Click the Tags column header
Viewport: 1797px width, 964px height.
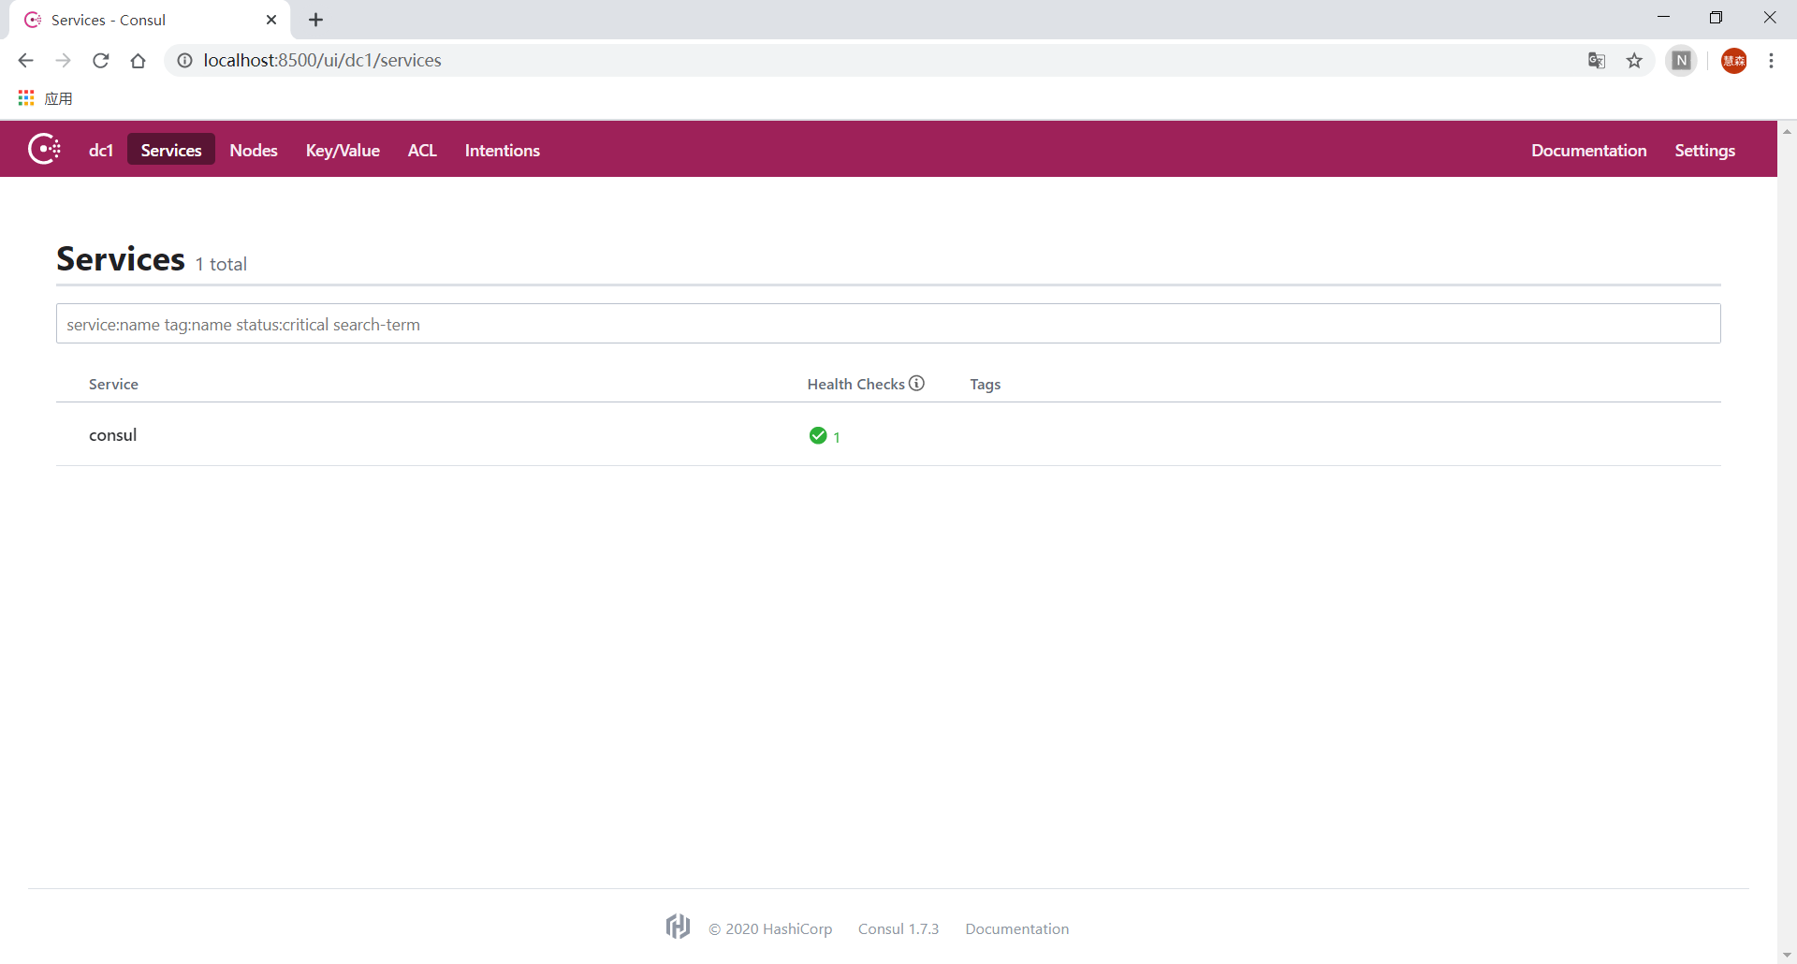point(986,384)
